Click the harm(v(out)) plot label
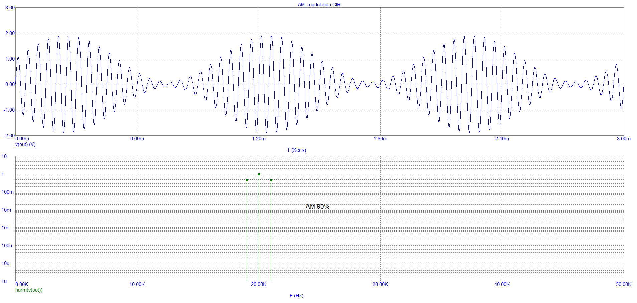 click(29, 290)
